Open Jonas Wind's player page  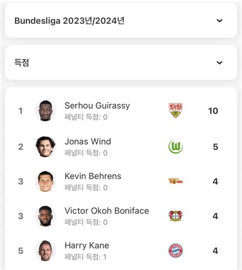(88, 142)
